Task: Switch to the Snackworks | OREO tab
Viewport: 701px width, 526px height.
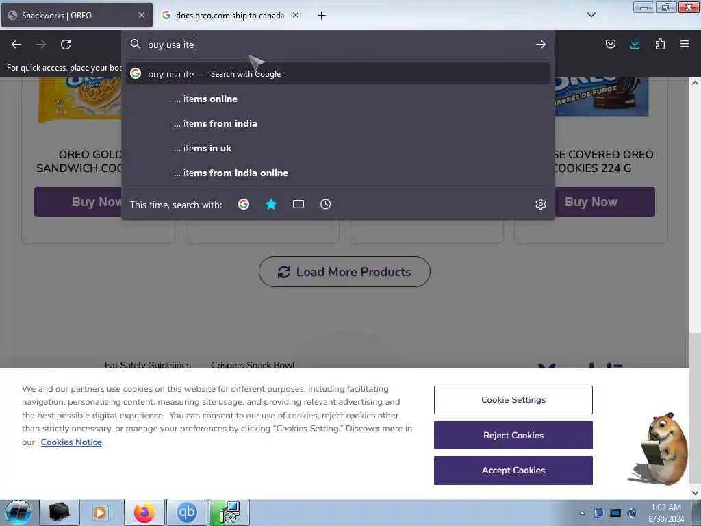Action: (77, 15)
